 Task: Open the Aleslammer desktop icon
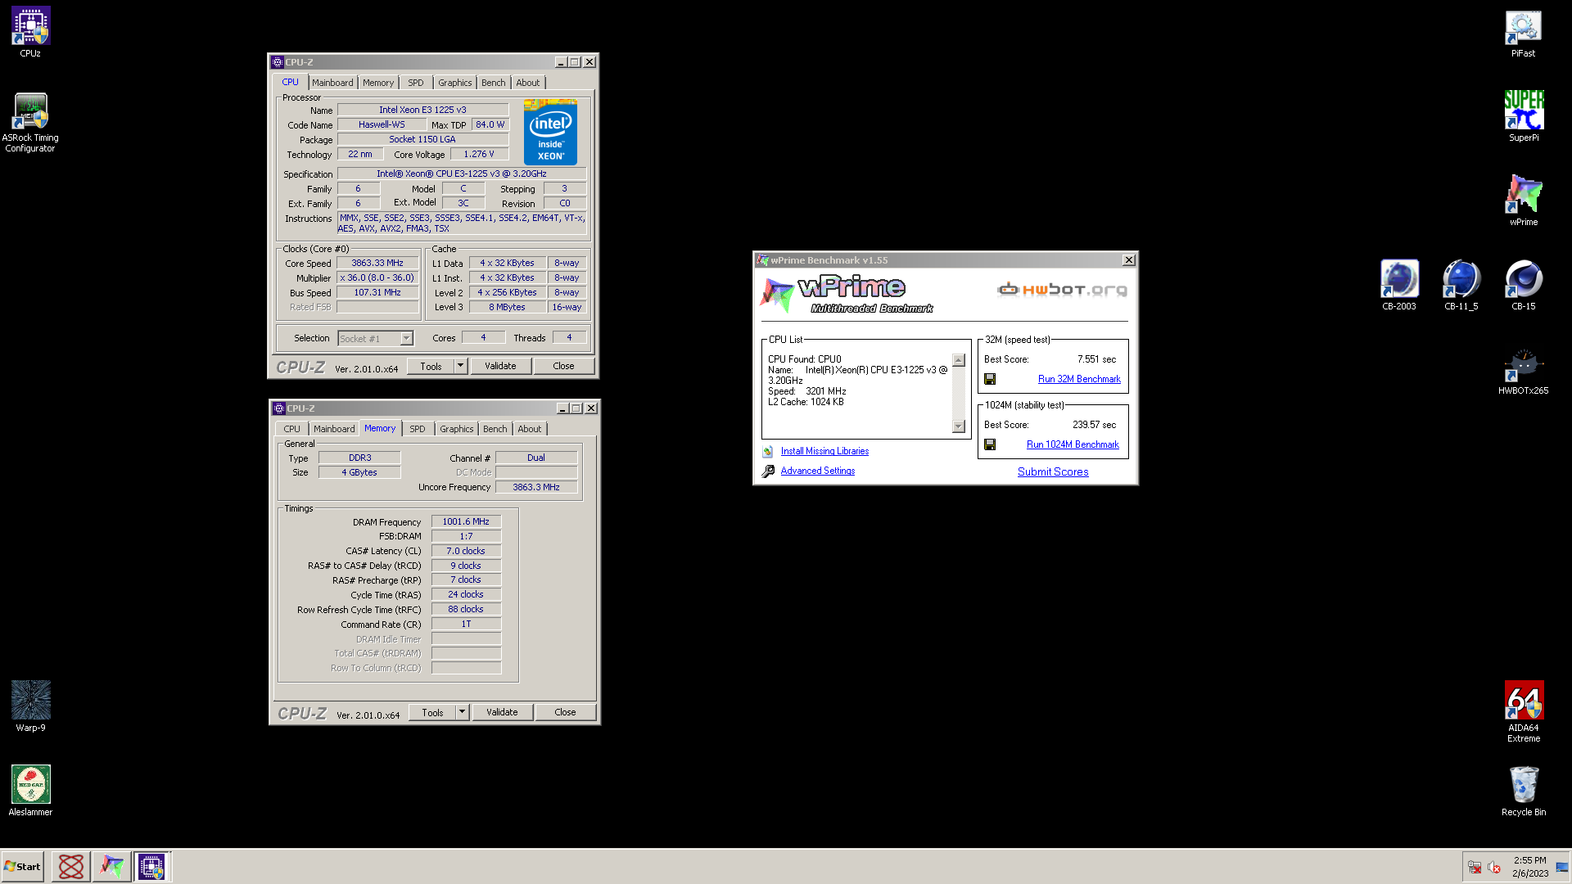point(30,791)
